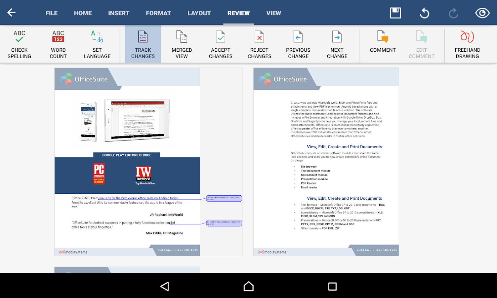Screen dimensions: 497x298
Task: Tap the Android home button
Action: pos(249,286)
